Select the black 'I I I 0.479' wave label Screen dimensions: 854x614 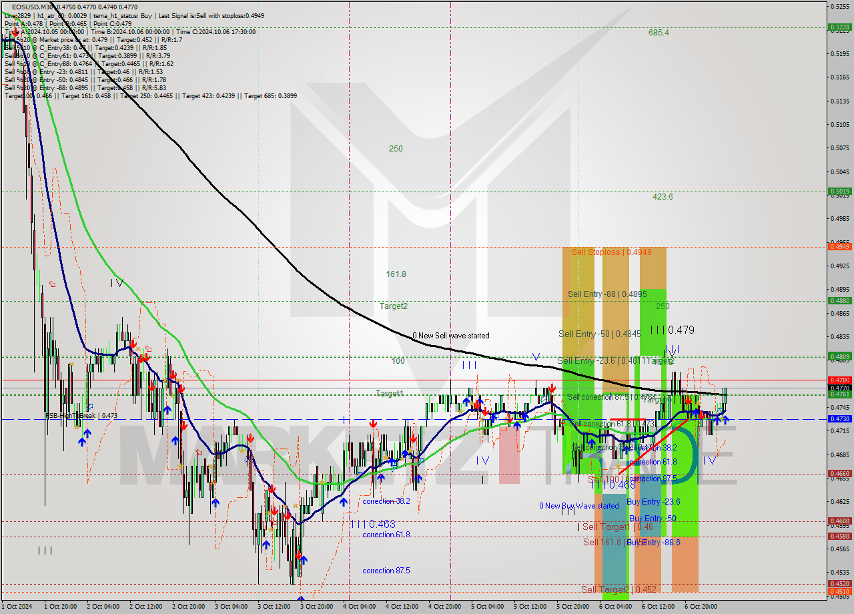pos(672,330)
